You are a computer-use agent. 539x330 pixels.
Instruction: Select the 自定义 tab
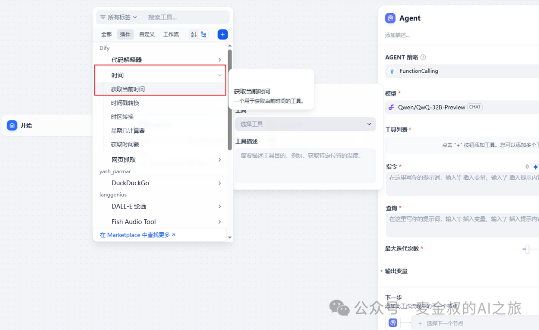(147, 34)
